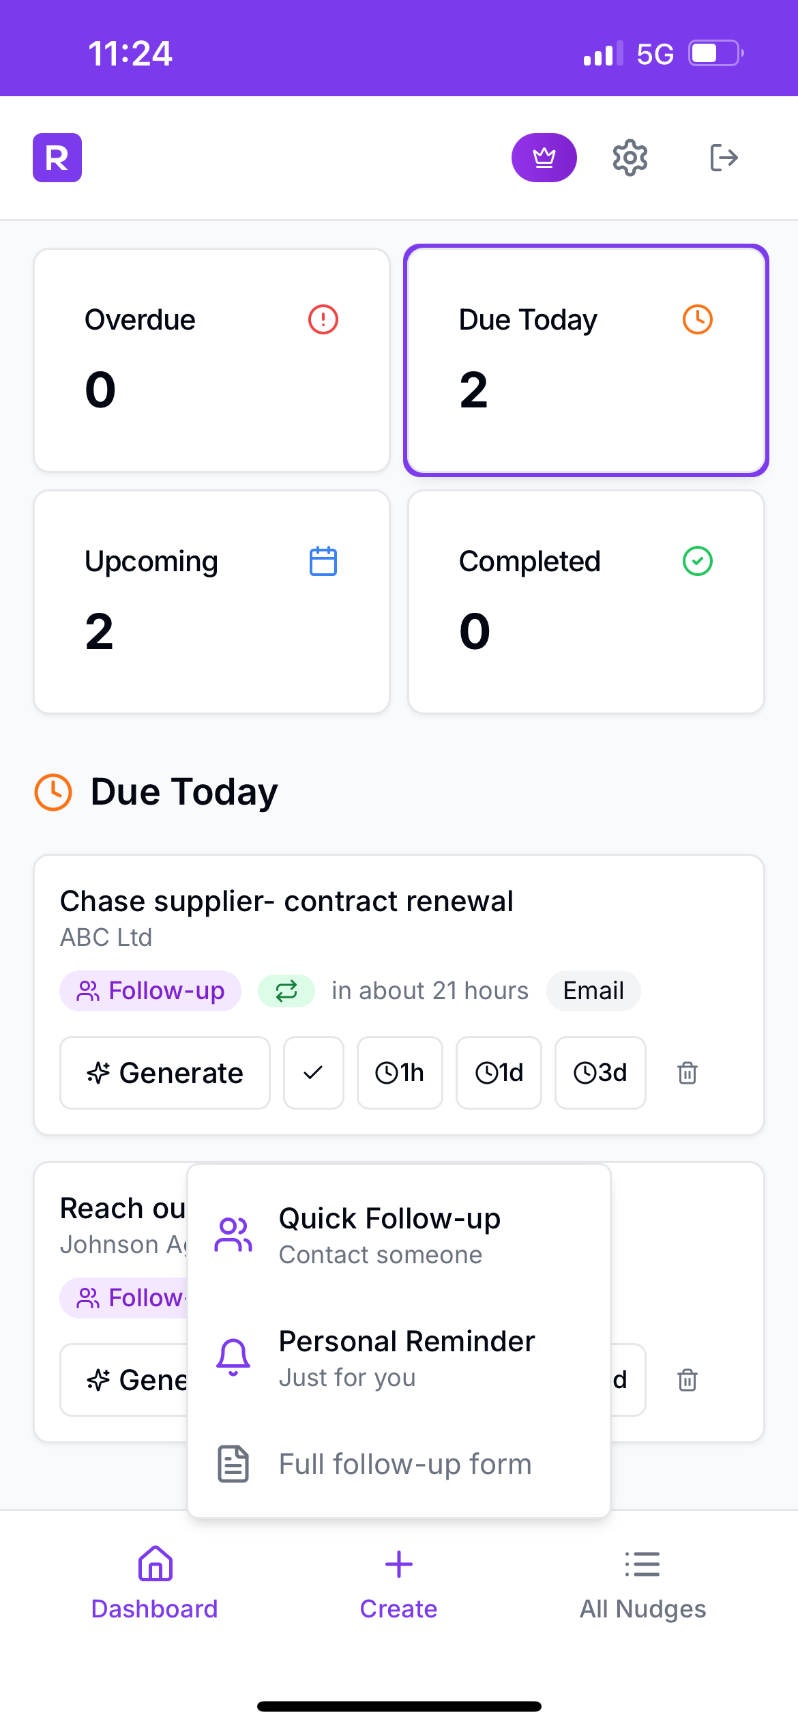Image resolution: width=798 pixels, height=1728 pixels.
Task: Snooze Chase supplier nudge by 1h
Action: [400, 1073]
